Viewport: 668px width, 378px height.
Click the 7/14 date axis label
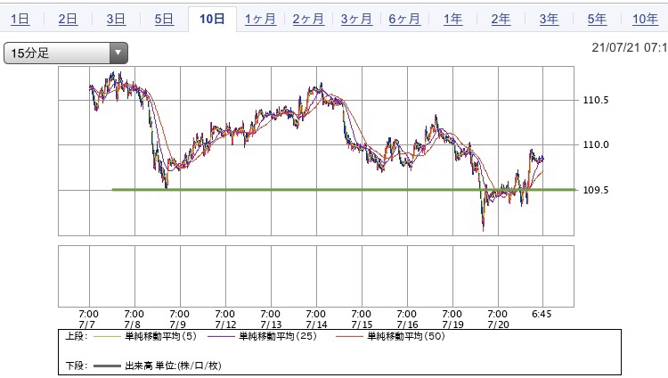316,325
